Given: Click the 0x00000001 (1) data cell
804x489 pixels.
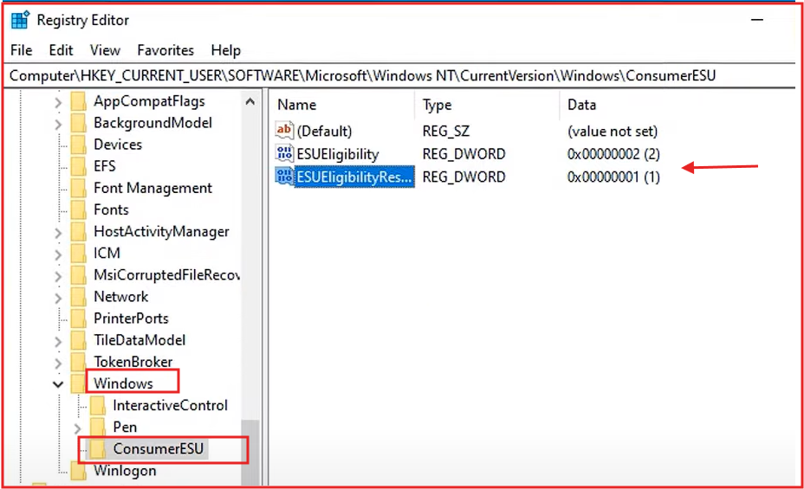Looking at the screenshot, I should tap(613, 177).
